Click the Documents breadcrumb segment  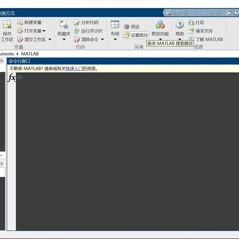[x=7, y=54]
